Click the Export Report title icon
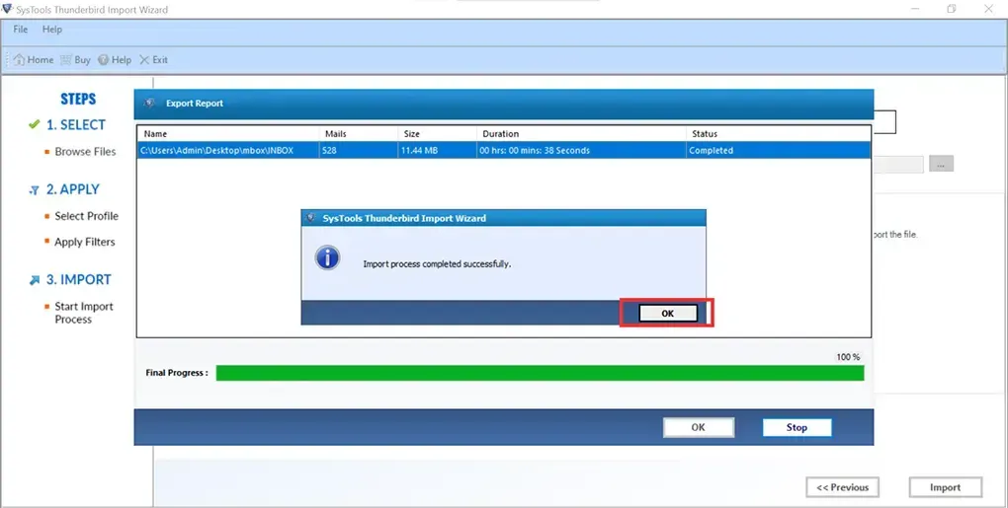The image size is (1008, 508). (150, 104)
